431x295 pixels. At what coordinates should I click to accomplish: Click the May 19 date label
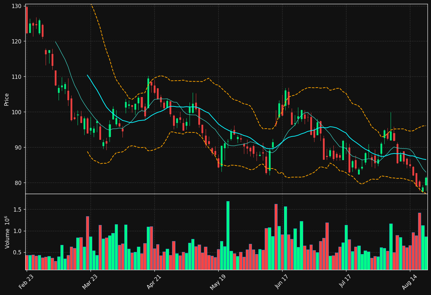218,281
